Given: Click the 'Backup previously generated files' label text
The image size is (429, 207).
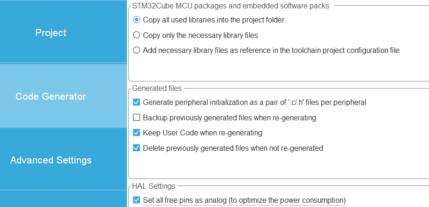Looking at the screenshot, I should click(229, 118).
